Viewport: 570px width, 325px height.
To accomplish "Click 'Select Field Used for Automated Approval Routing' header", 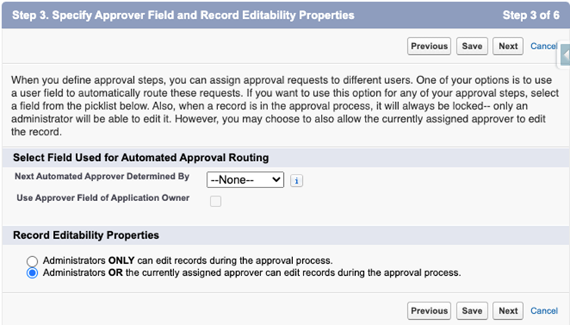I will [141, 157].
